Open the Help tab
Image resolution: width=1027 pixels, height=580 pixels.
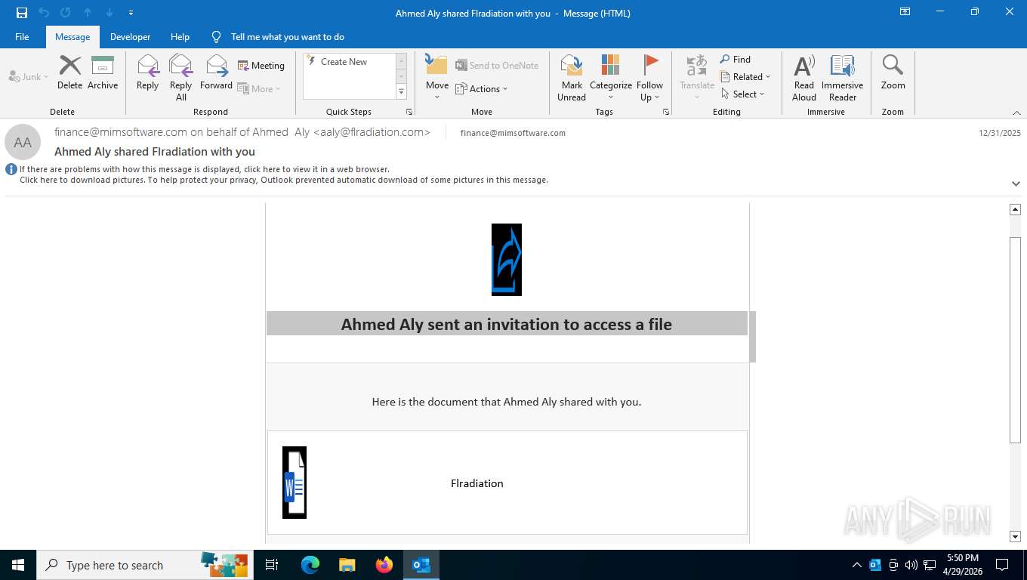tap(180, 36)
